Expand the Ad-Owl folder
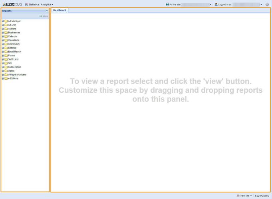The height and width of the screenshot is (199, 272). coord(3,25)
